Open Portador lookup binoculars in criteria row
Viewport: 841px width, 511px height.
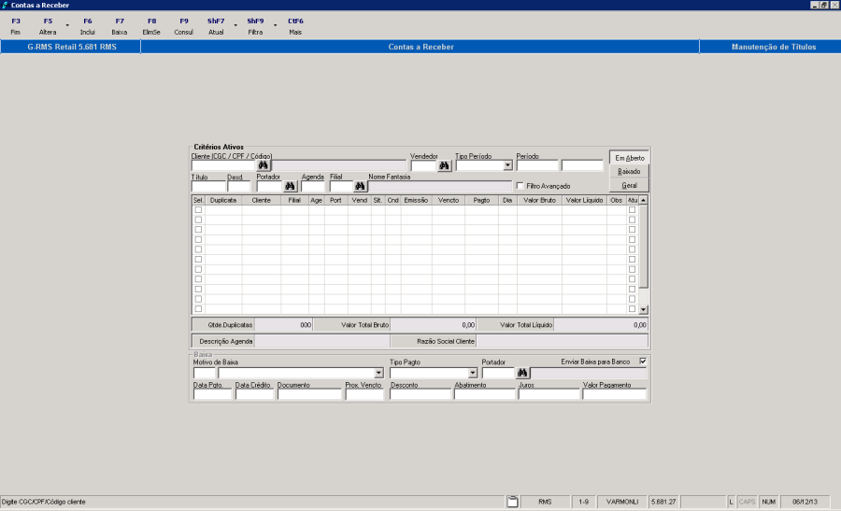coord(291,186)
